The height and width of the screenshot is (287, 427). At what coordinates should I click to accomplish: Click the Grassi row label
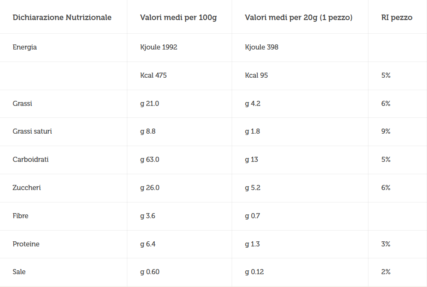coord(22,103)
